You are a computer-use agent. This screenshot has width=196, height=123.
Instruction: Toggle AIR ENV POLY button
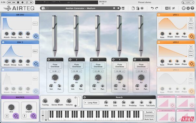tap(35, 24)
